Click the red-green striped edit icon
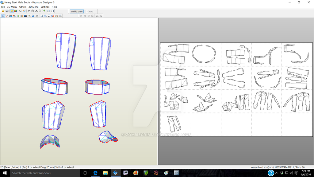 14,16
